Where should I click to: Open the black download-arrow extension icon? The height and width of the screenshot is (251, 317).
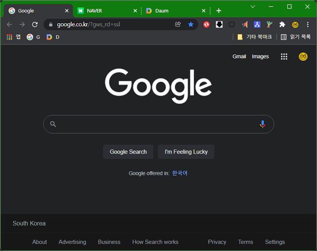point(219,24)
